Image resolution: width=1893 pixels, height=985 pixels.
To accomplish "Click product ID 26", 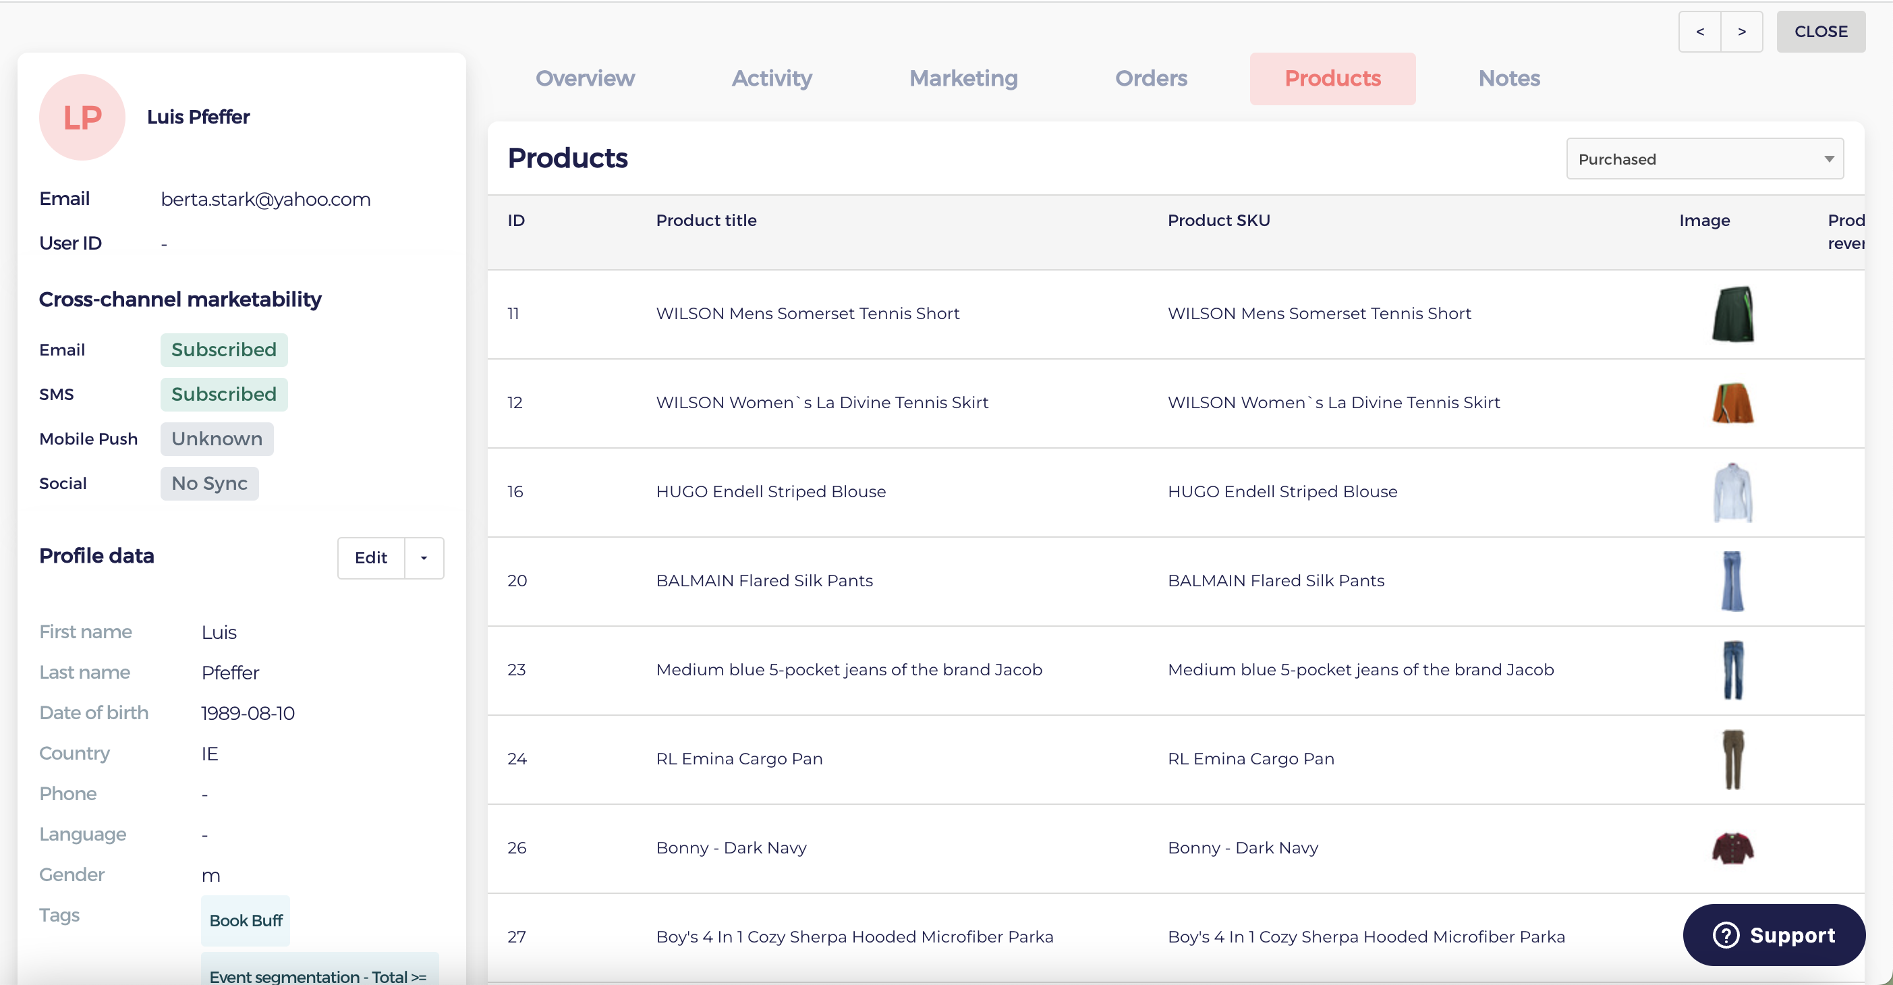I will click(x=517, y=847).
